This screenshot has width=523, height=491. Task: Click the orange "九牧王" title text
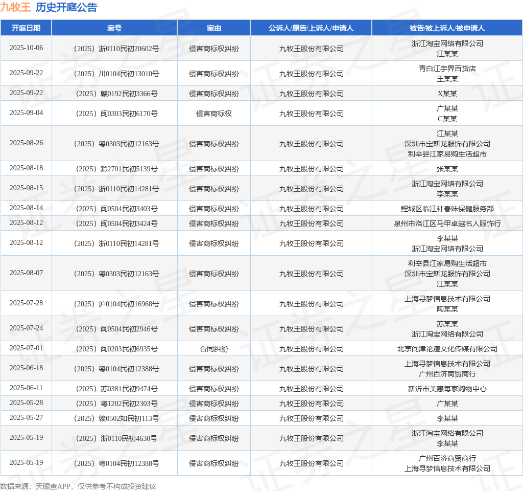[15, 7]
